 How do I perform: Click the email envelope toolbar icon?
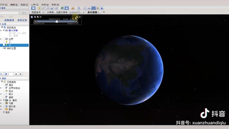point(85,8)
